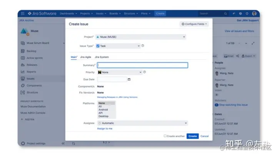
Task: Click the Muse Scrum Board icon
Action: [x=23, y=43]
